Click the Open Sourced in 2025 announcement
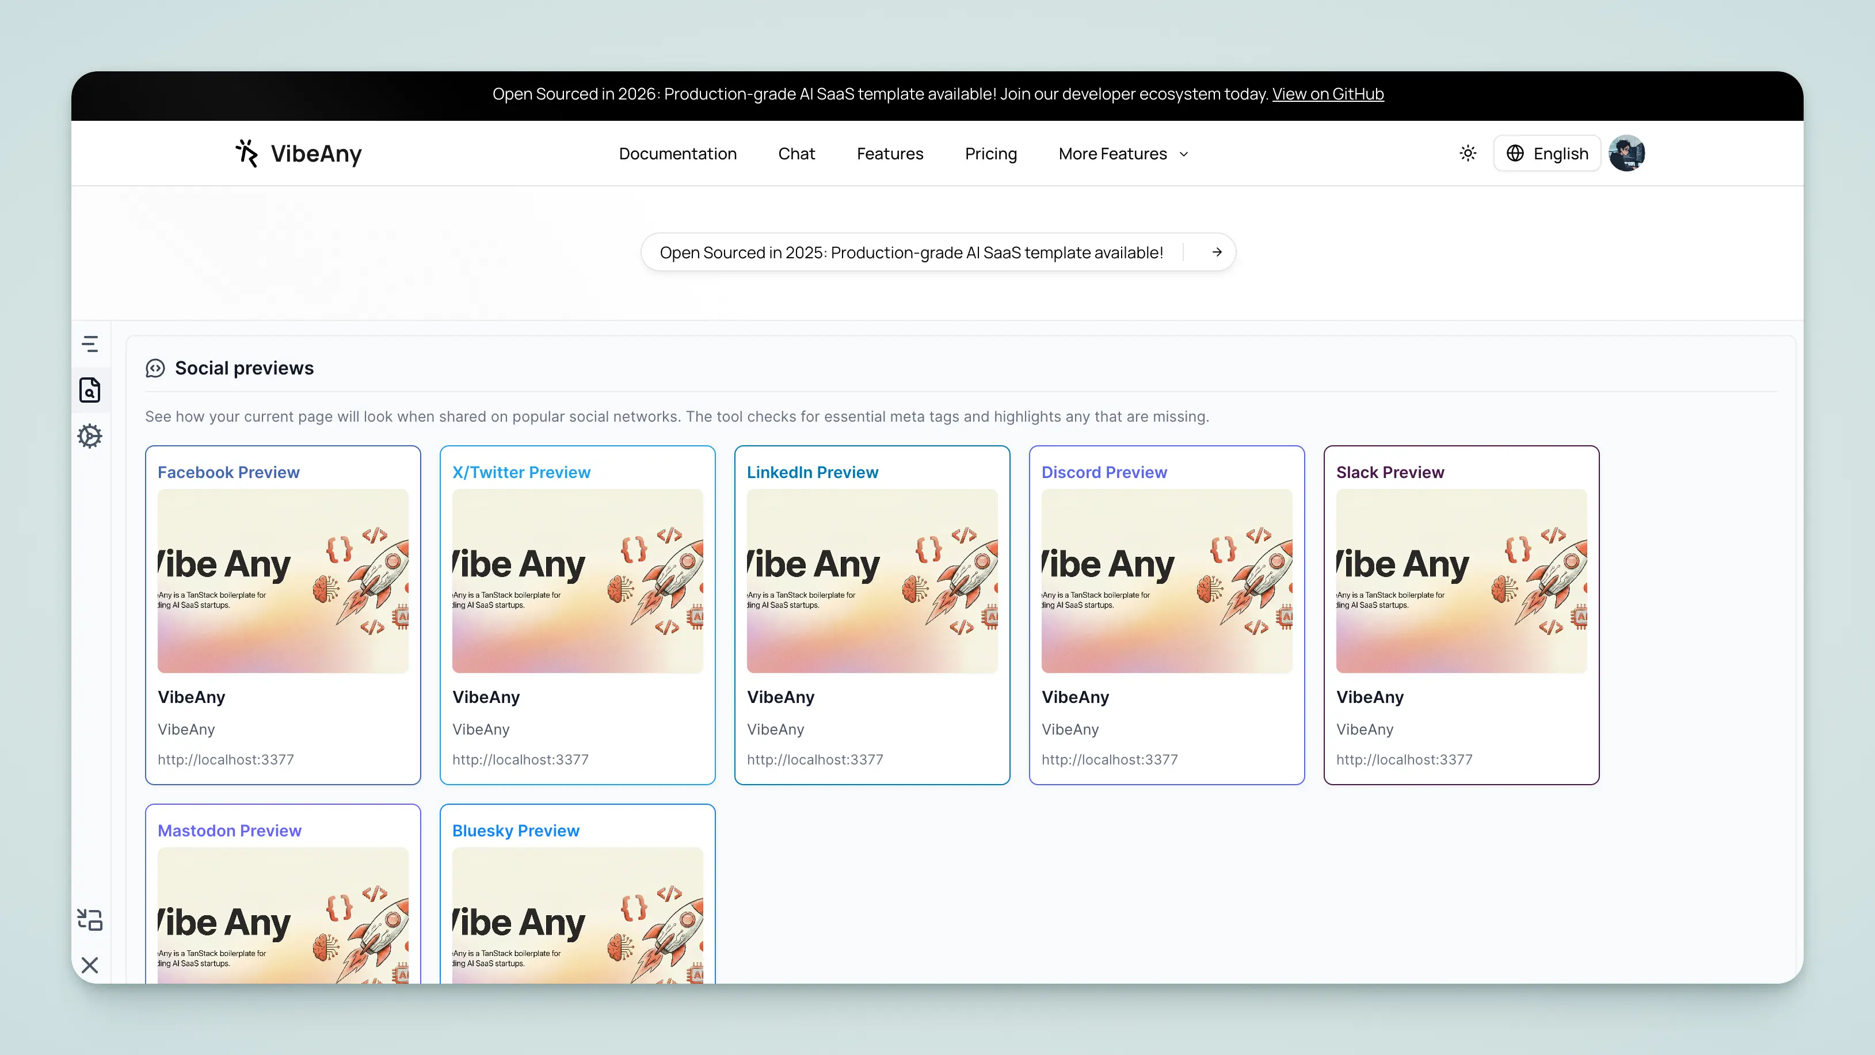The image size is (1875, 1055). pyautogui.click(x=910, y=252)
